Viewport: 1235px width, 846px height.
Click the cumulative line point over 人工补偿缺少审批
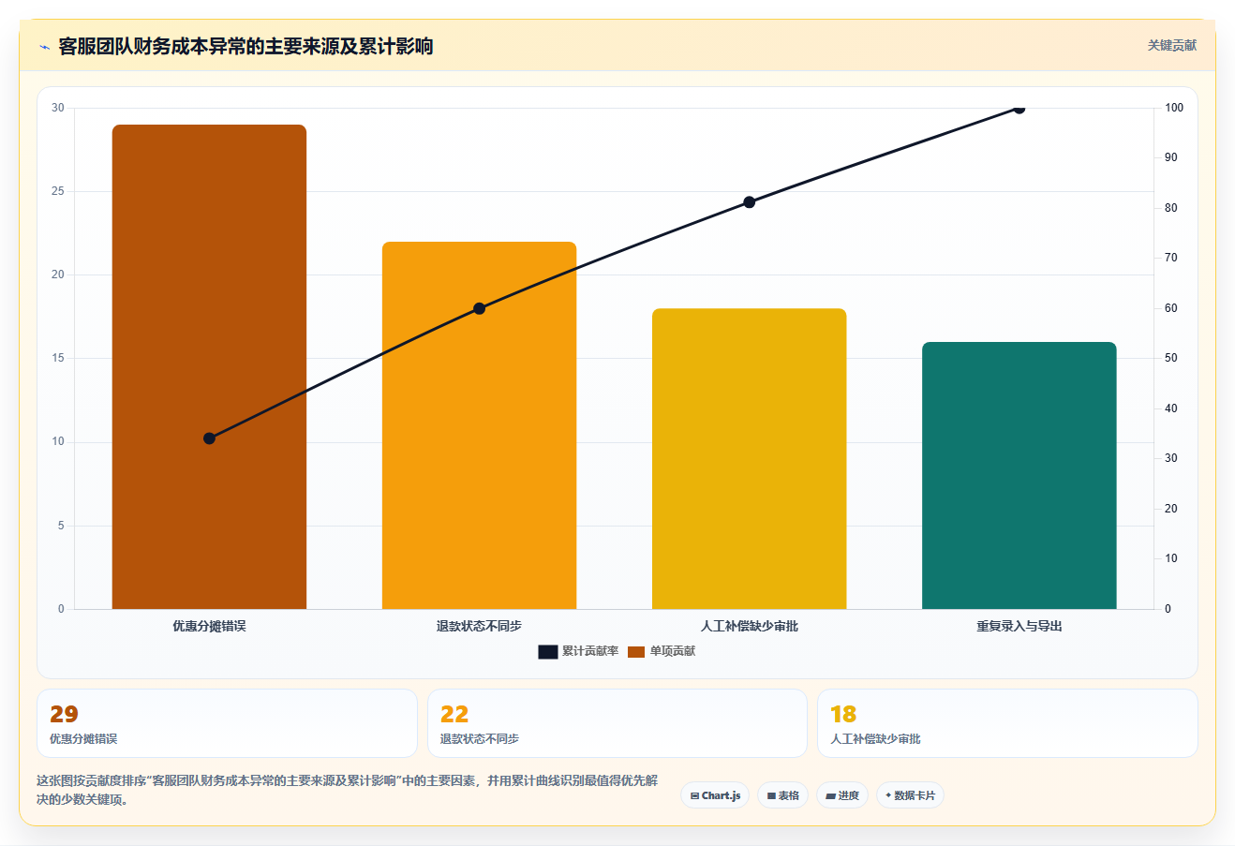tap(750, 202)
